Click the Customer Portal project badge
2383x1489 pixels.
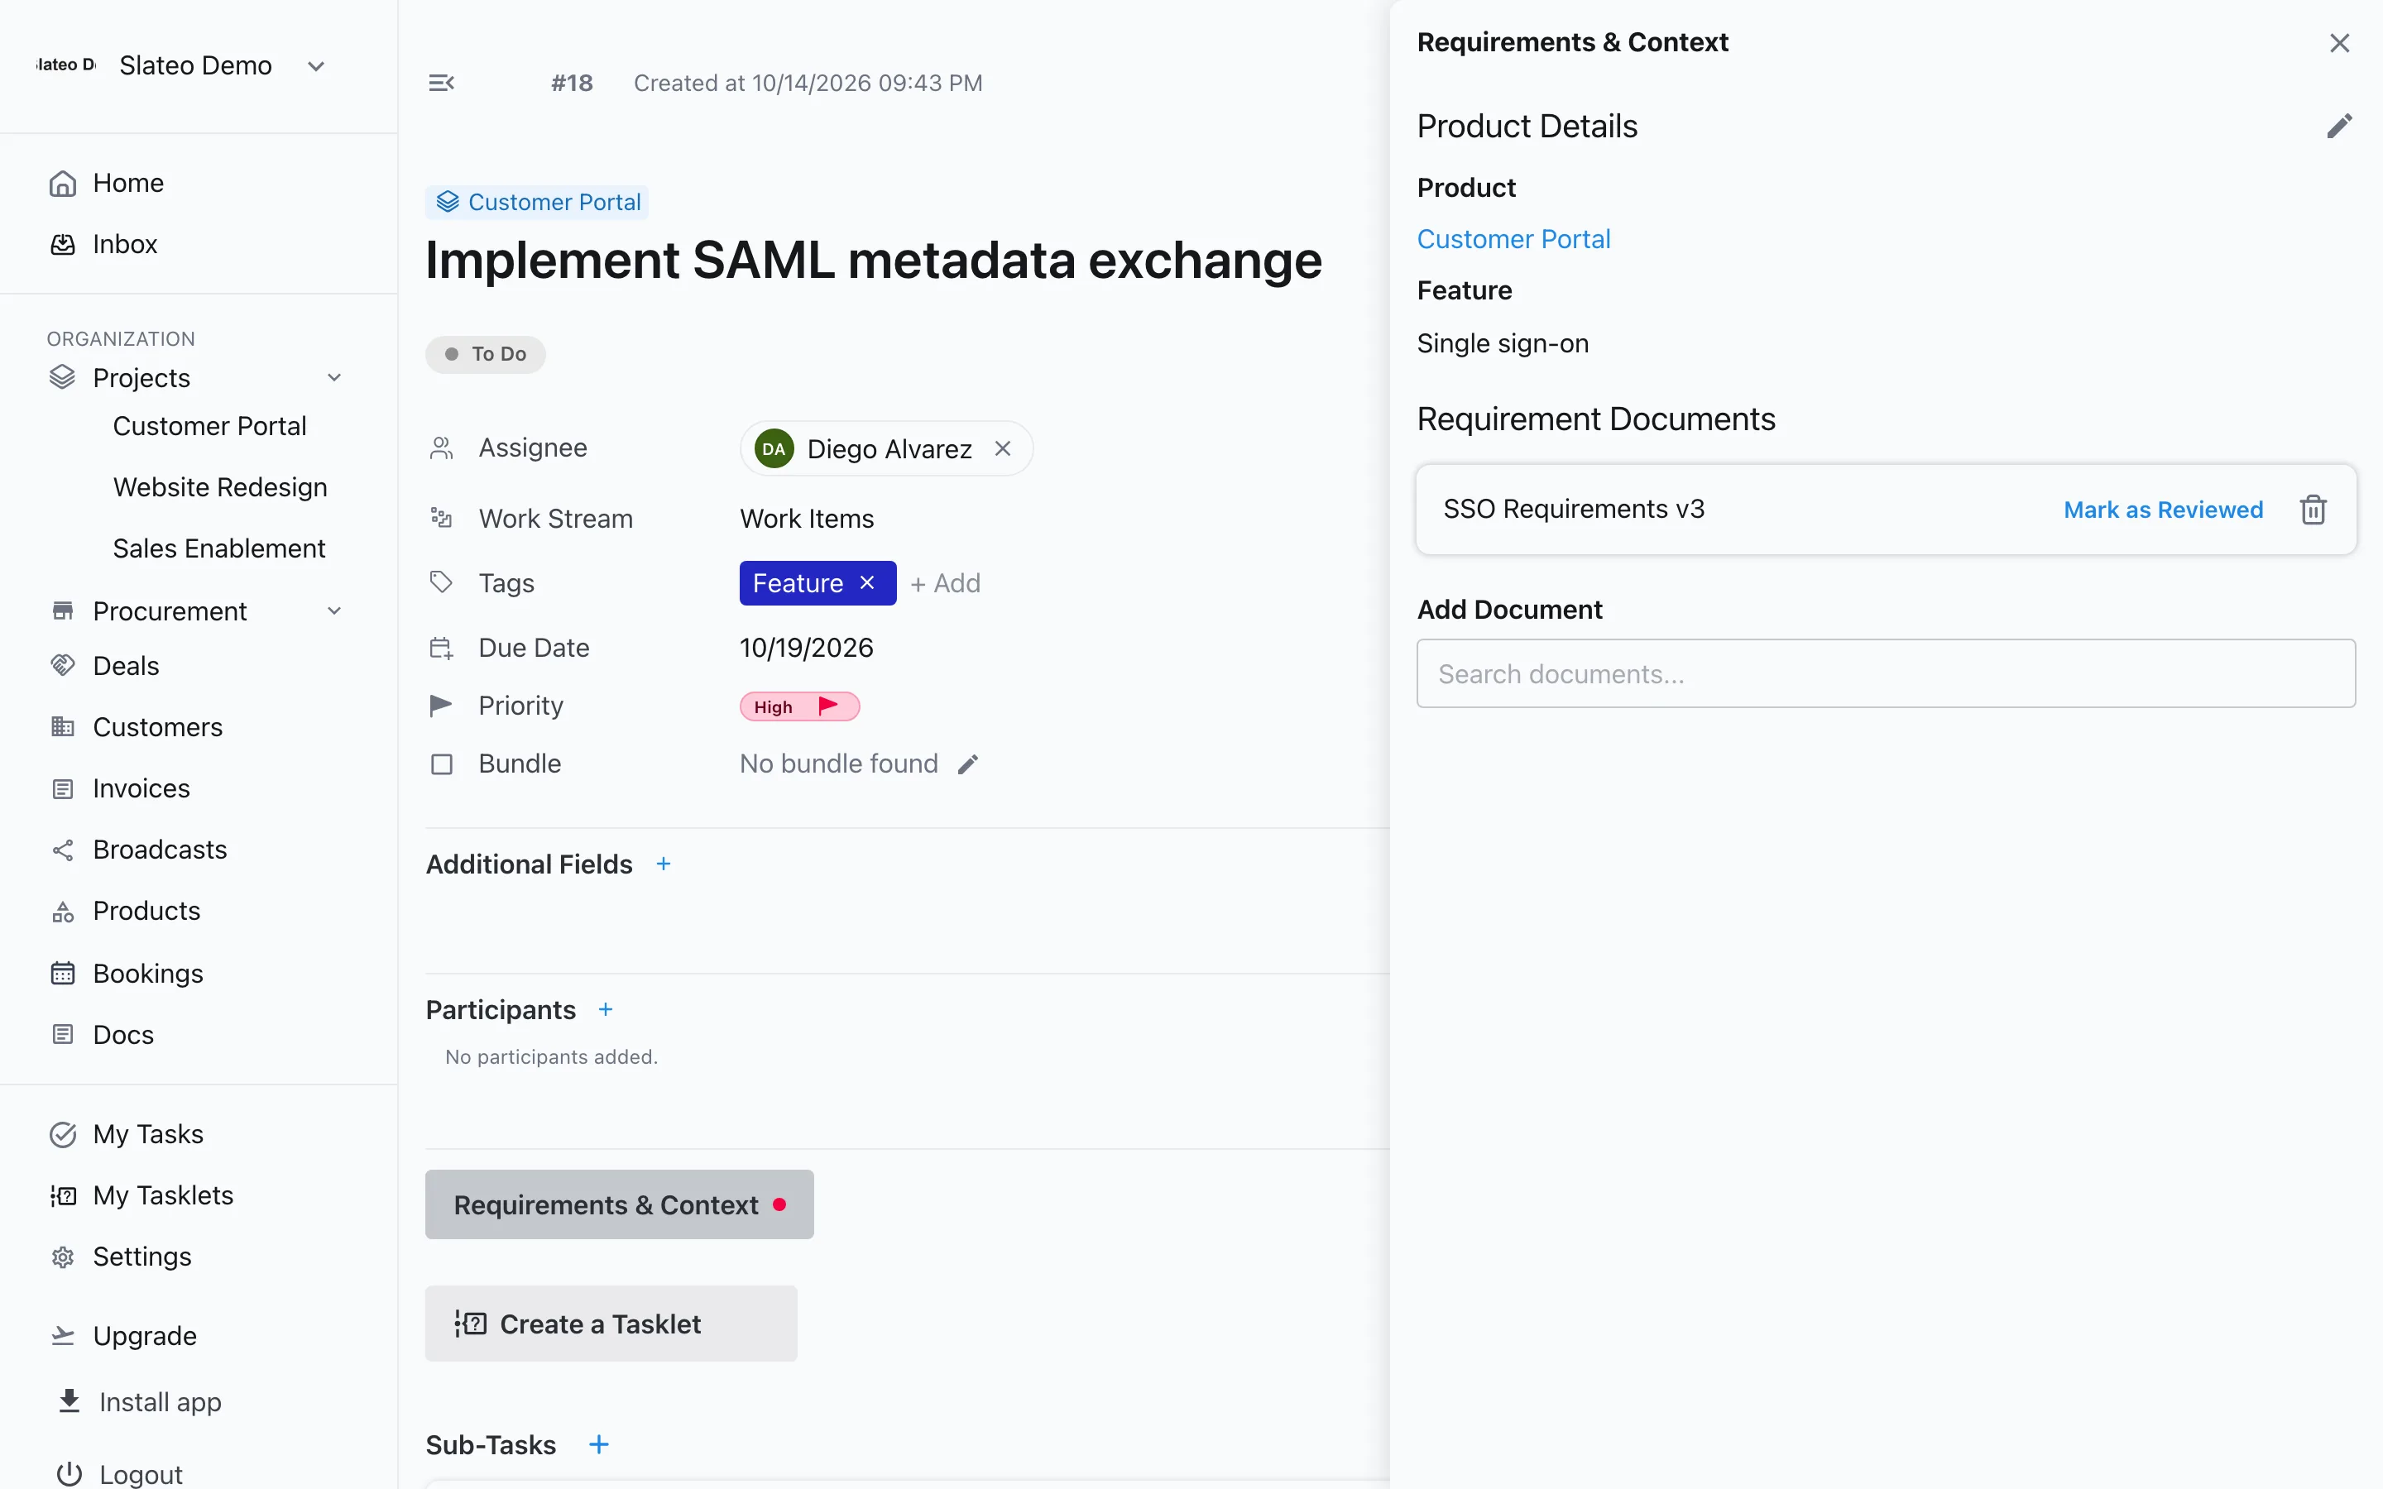click(x=538, y=202)
